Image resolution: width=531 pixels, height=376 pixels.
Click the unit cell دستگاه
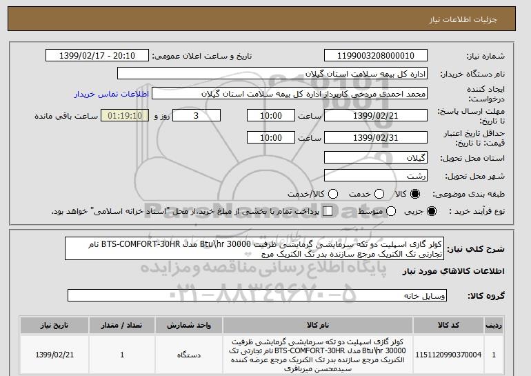189,355
